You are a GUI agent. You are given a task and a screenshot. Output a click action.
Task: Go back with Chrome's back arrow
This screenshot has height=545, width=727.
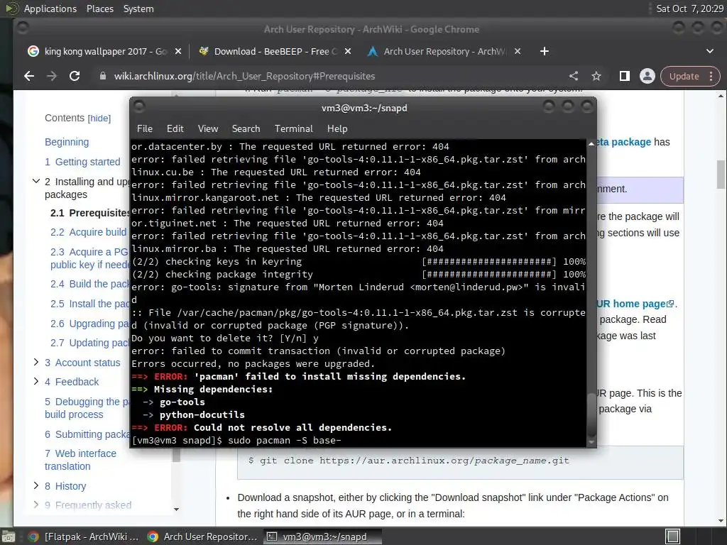[x=29, y=76]
